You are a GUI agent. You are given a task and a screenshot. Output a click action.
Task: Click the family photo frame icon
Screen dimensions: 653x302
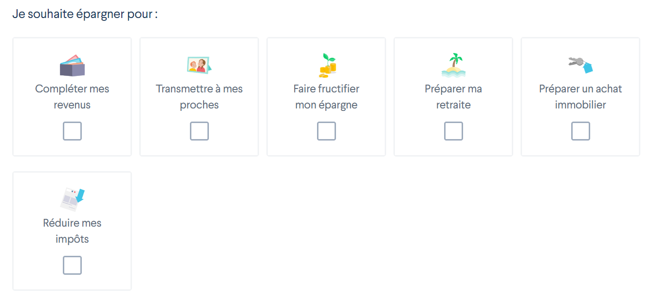click(x=199, y=65)
